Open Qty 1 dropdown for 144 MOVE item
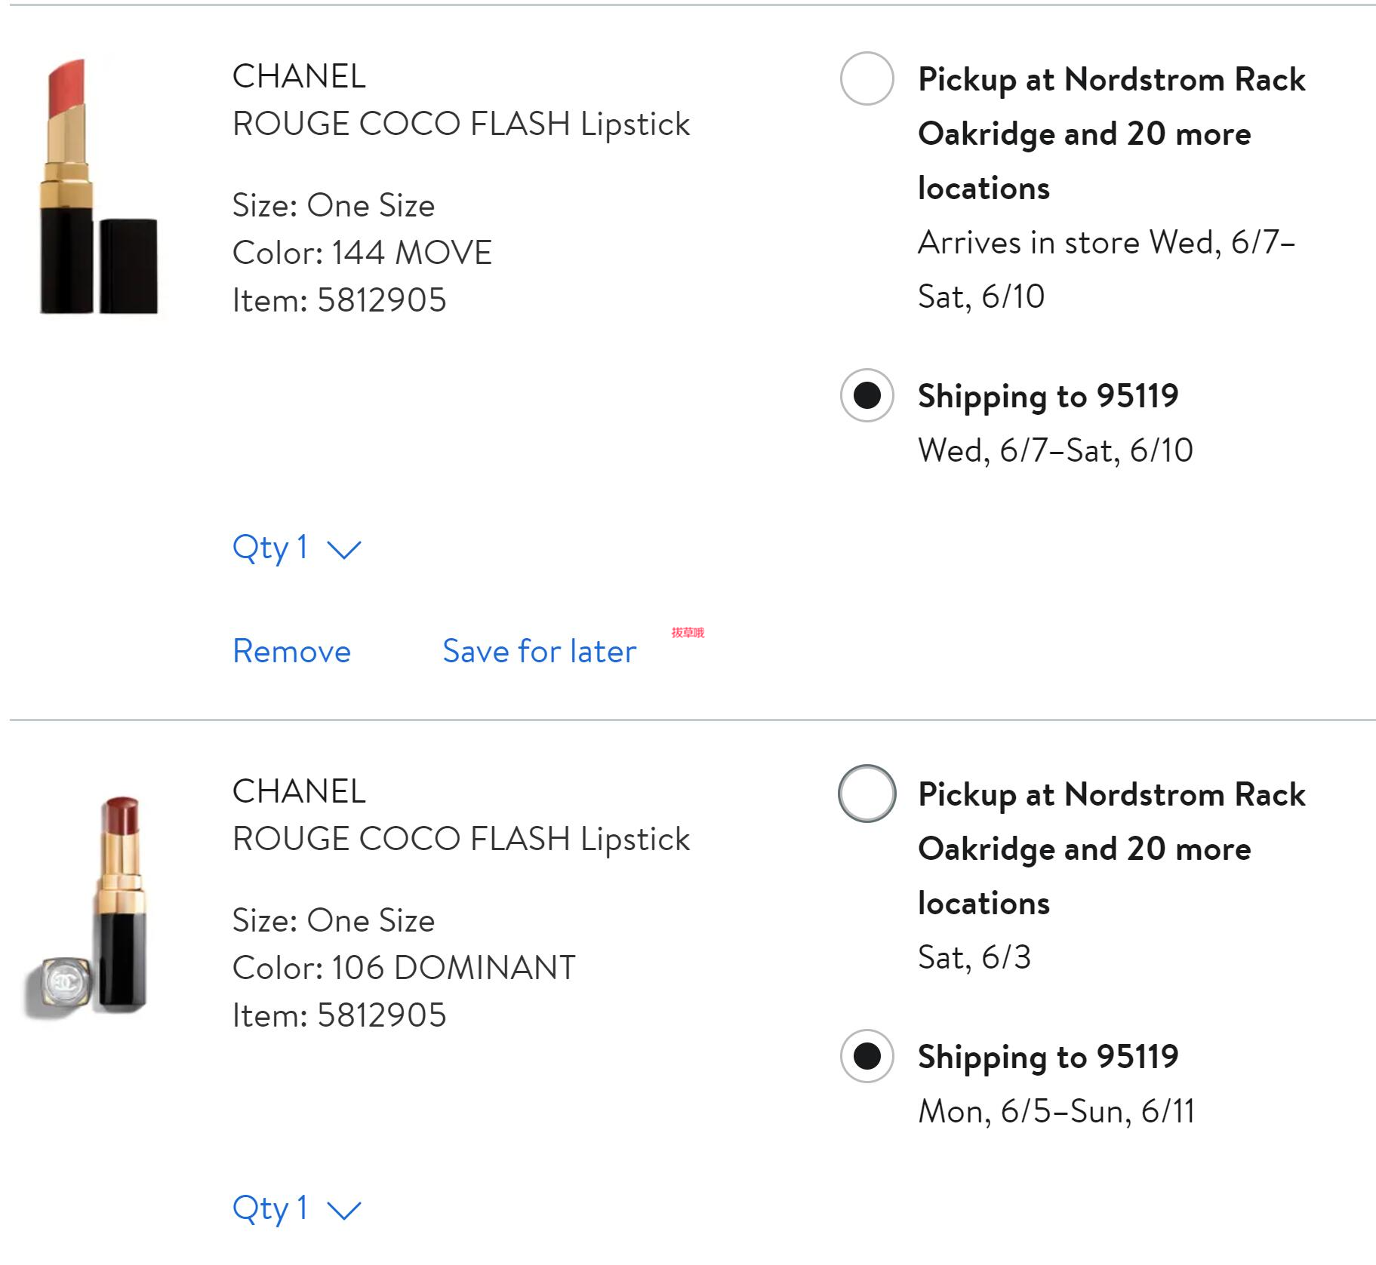Image resolution: width=1376 pixels, height=1265 pixels. point(270,548)
